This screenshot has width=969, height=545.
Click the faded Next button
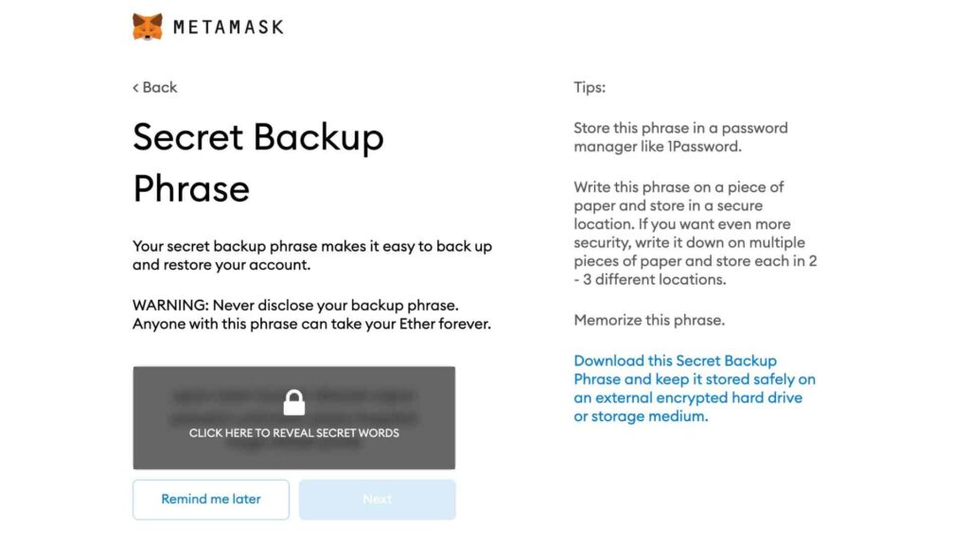click(x=377, y=500)
